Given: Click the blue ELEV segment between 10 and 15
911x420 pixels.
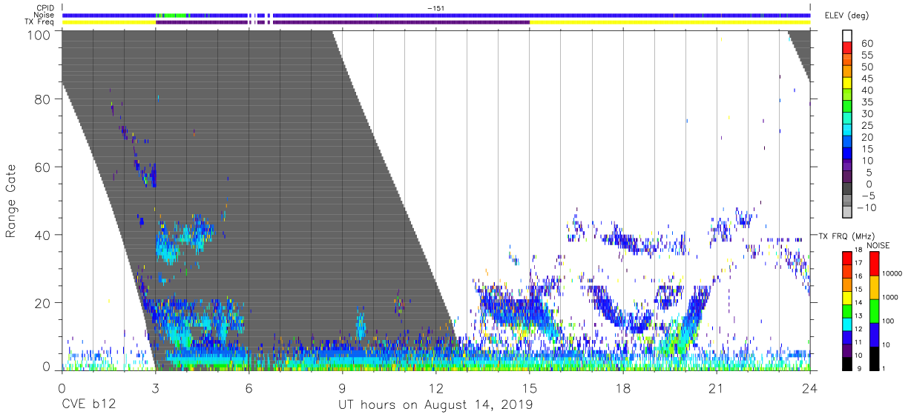Looking at the screenshot, I should click(x=846, y=154).
